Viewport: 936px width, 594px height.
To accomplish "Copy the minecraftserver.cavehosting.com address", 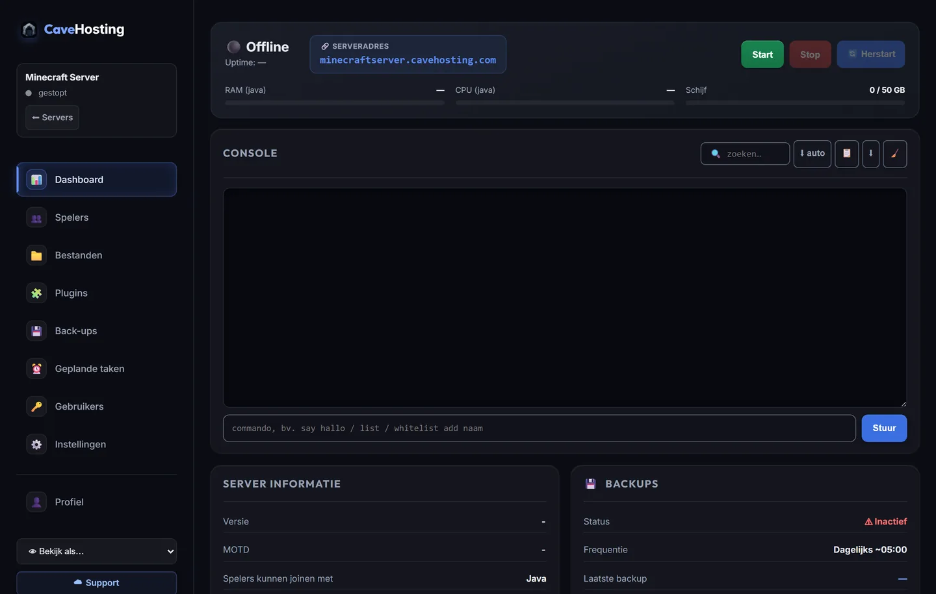I will pyautogui.click(x=408, y=60).
